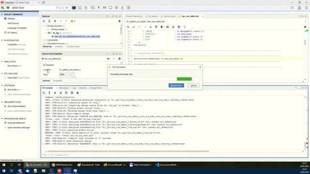Collapse the Design Sources tree node

pyautogui.click(x=43, y=26)
